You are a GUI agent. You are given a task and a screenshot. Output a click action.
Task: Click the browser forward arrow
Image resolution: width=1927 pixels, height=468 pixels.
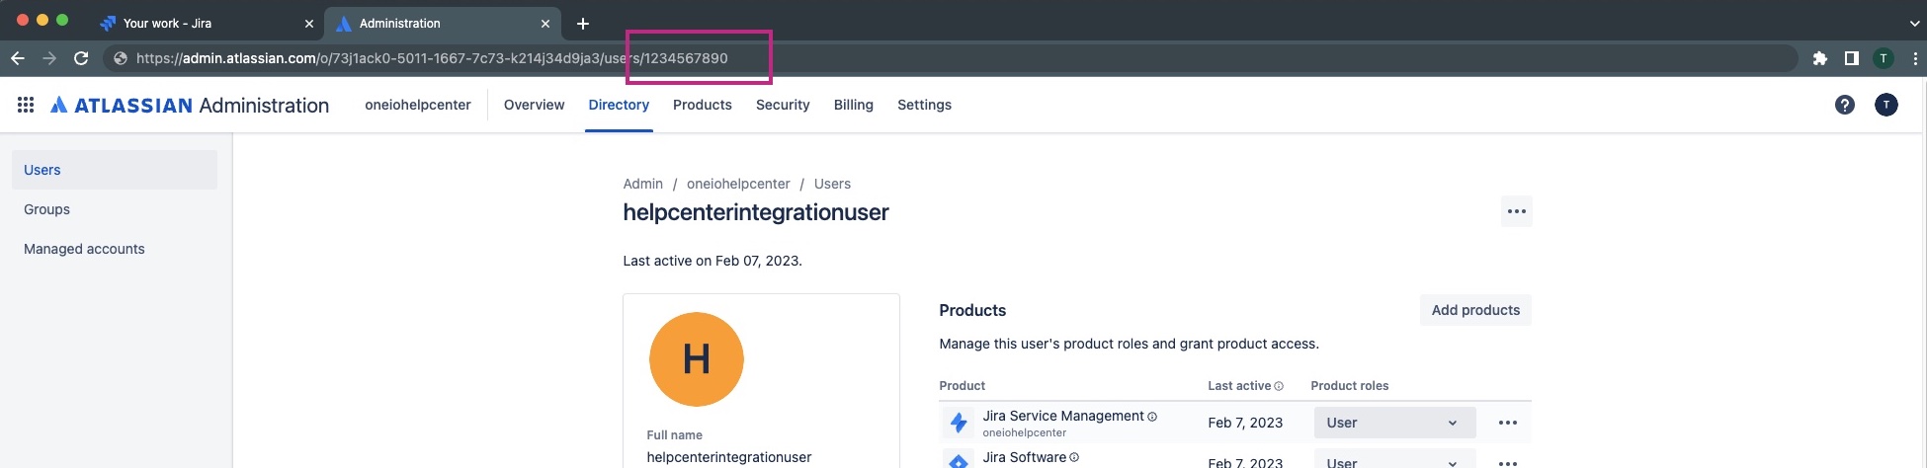pos(49,58)
